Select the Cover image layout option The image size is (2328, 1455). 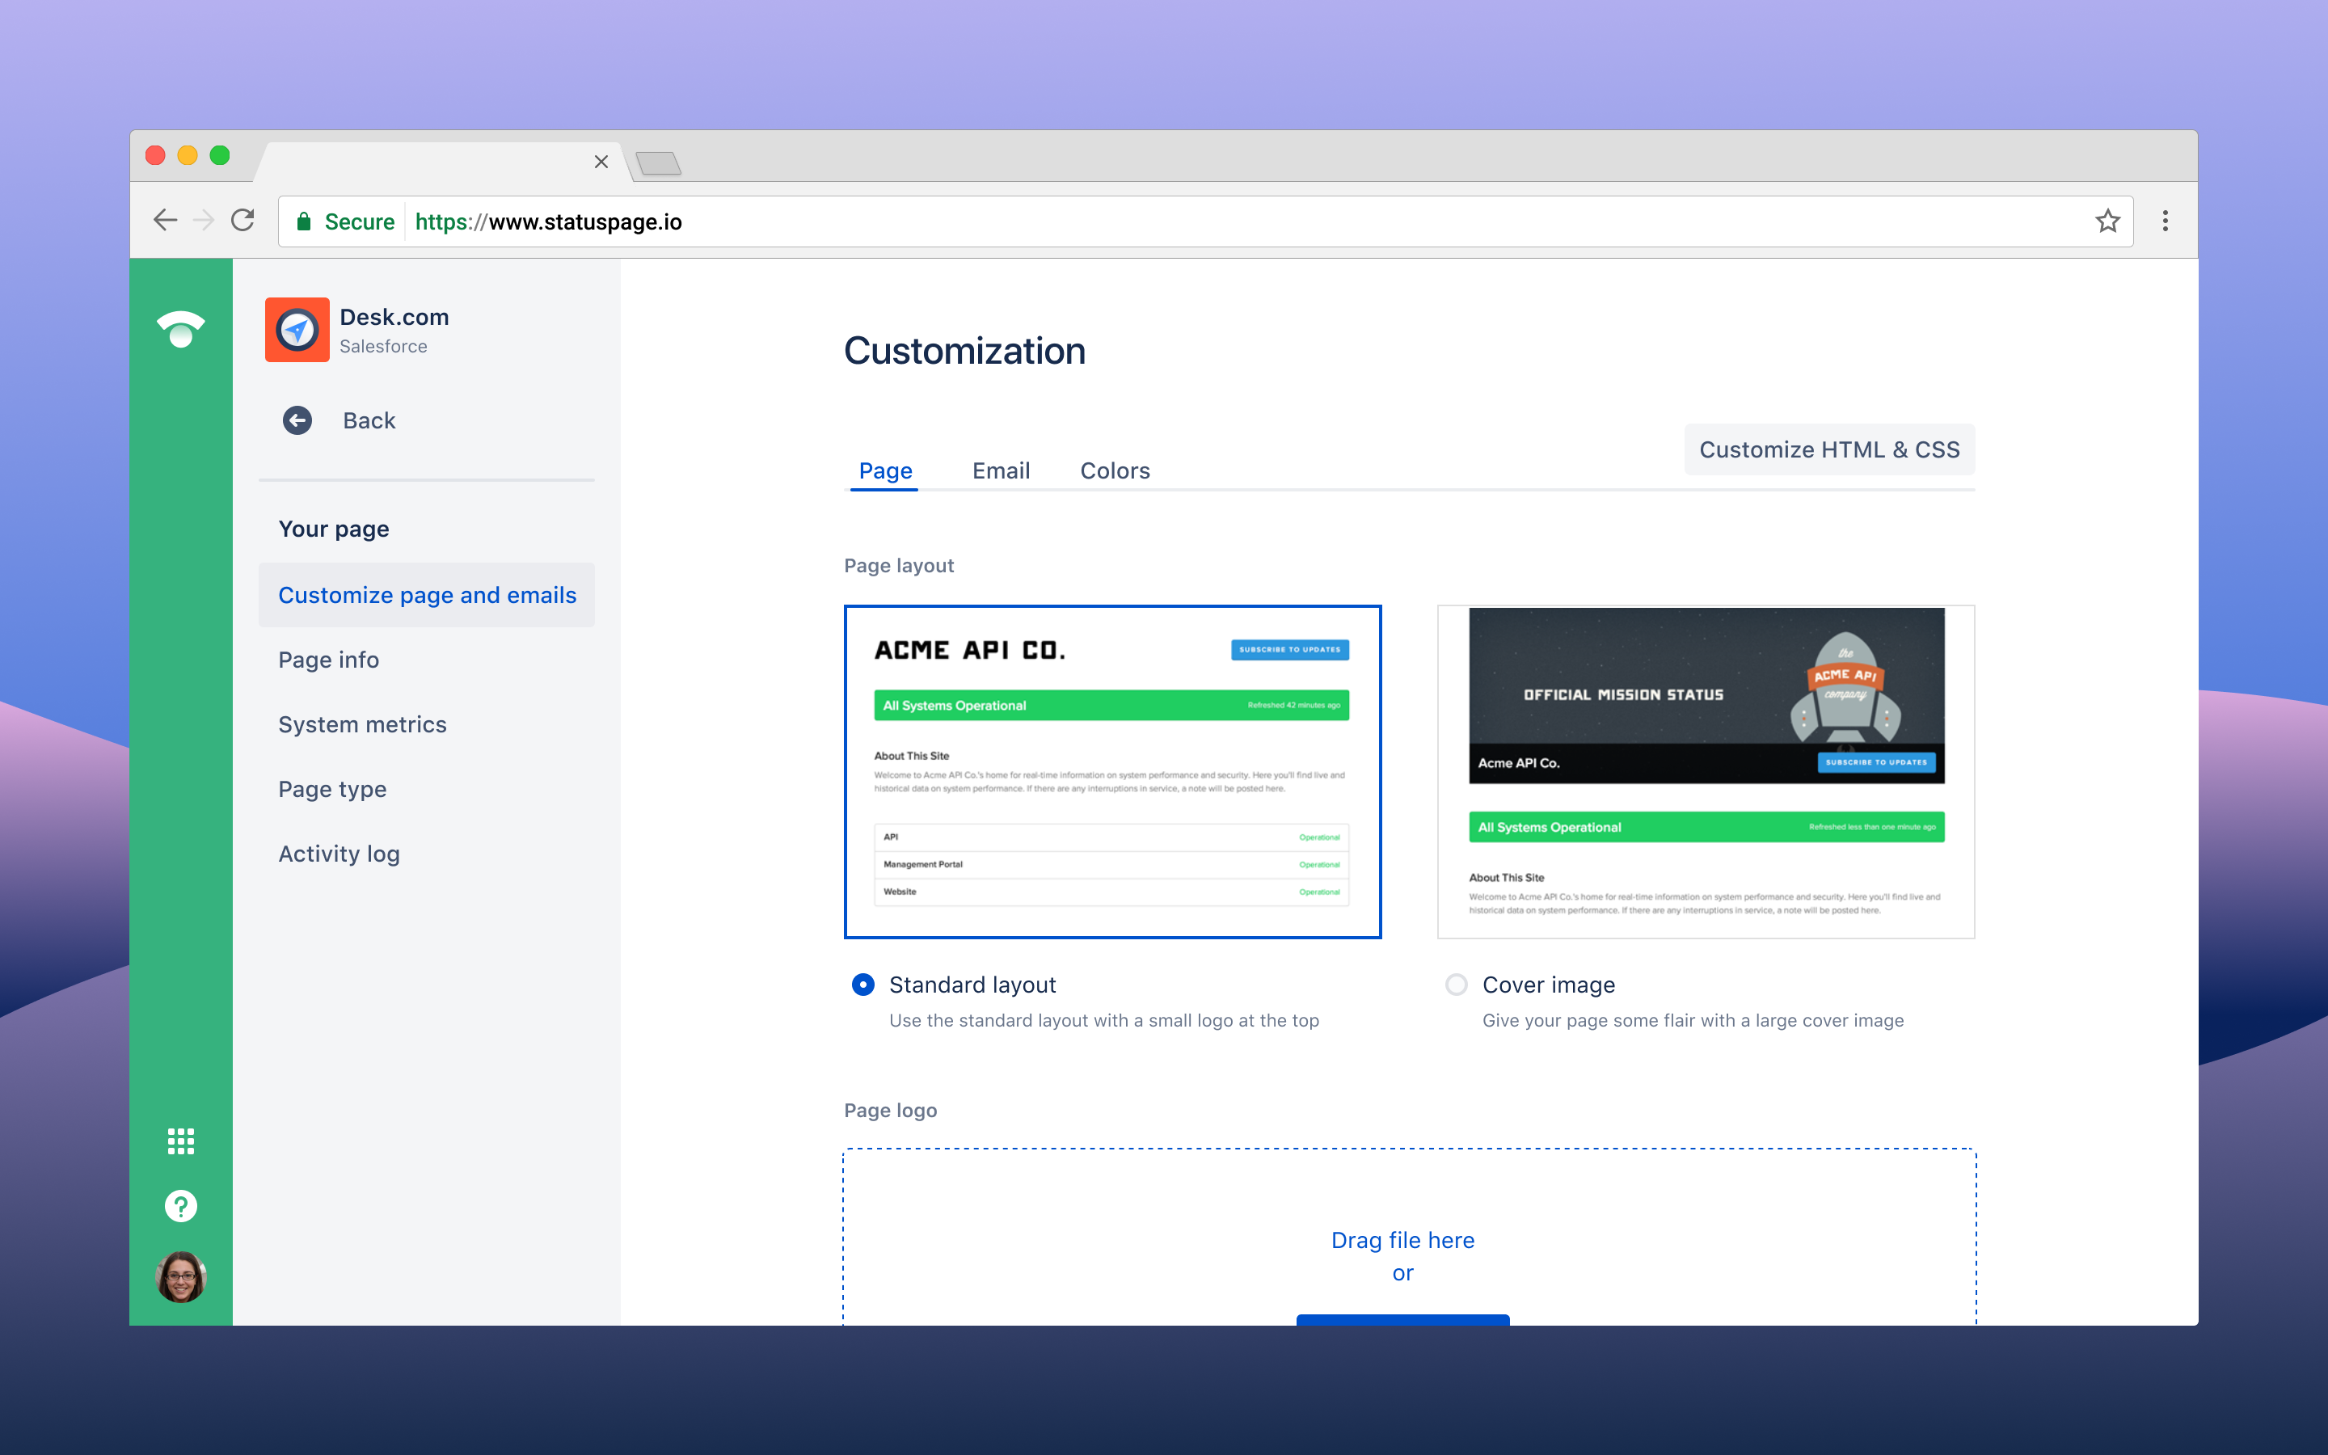point(1456,985)
